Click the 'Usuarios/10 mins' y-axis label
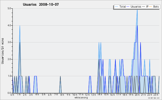This screenshot has width=162, height=100. [x=2, y=51]
